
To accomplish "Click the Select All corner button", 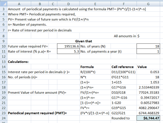I will 3,4.
